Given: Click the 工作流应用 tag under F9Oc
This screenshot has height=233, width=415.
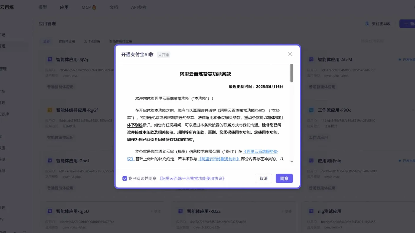Looking at the screenshot, I should [318, 137].
